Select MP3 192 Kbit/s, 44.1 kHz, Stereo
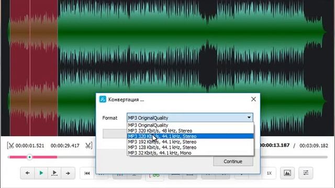 191,142
